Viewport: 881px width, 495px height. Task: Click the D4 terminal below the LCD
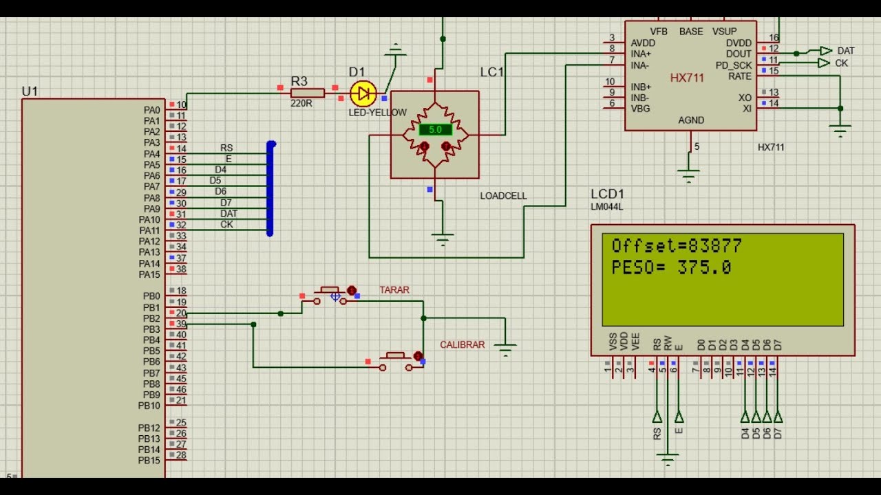point(745,417)
